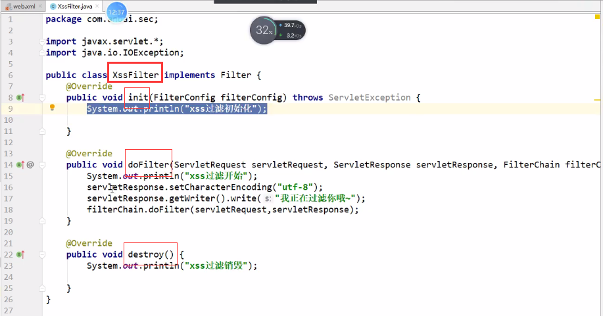
Task: Click the yellow warning stripe in error gutter
Action: pos(598,100)
